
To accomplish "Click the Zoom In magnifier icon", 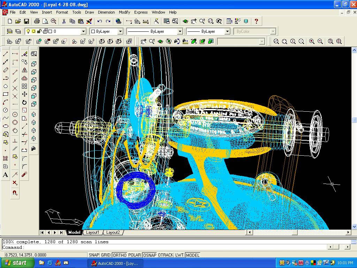I will click(312, 42).
